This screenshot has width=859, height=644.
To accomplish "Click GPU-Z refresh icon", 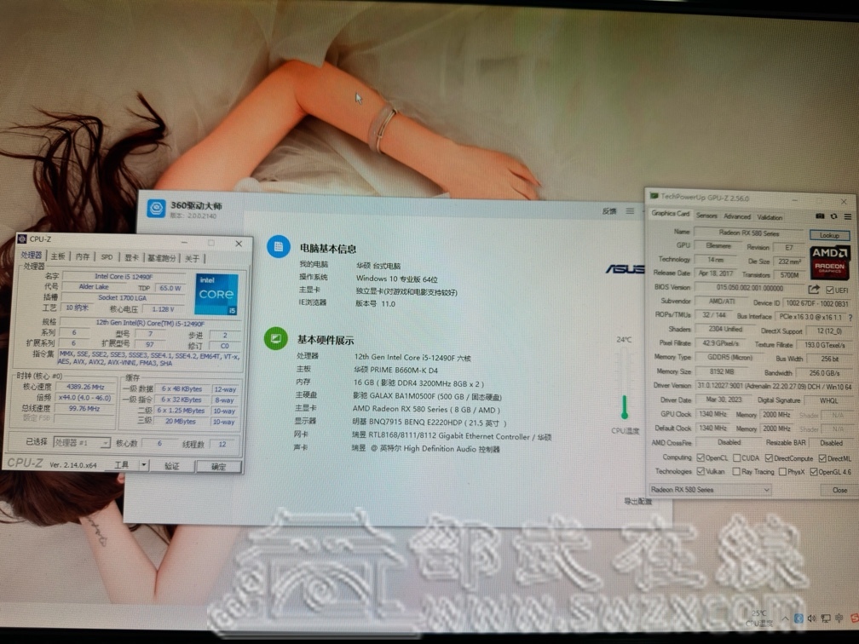I will [x=833, y=216].
